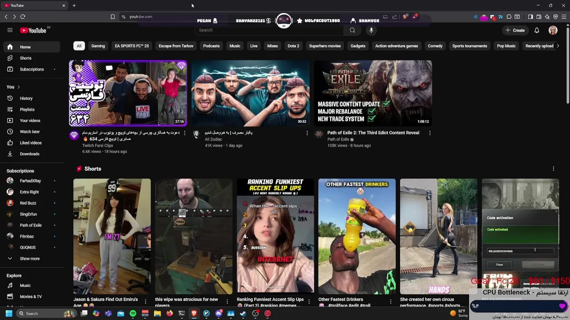Open the browser main menu icon

[564, 17]
